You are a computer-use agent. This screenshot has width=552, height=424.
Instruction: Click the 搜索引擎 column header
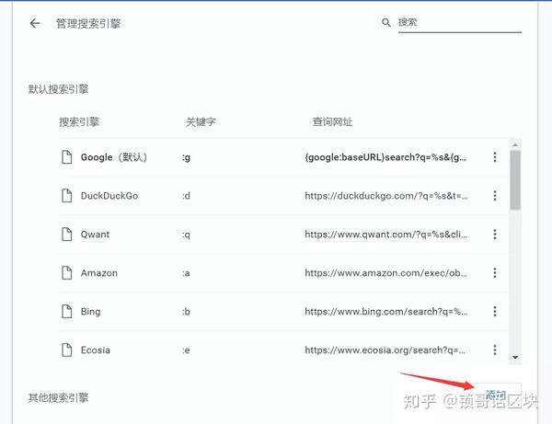coord(79,122)
